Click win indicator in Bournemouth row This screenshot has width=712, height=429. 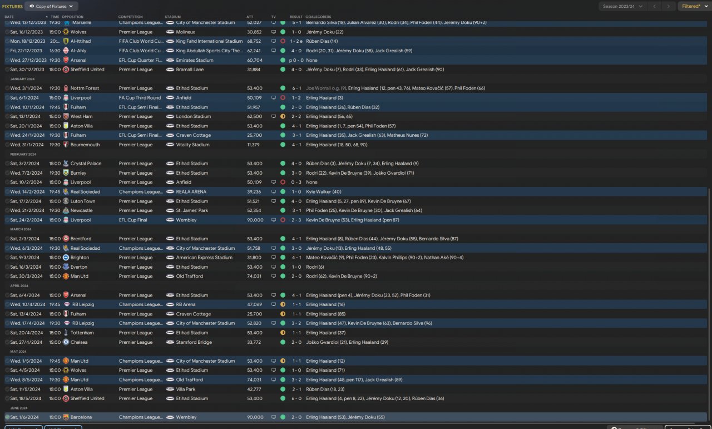point(283,145)
